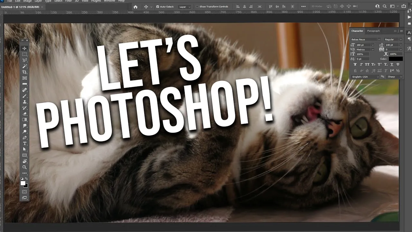Viewport: 412px width, 232px height.
Task: Open Character panel flyout menu
Action: tap(401, 31)
